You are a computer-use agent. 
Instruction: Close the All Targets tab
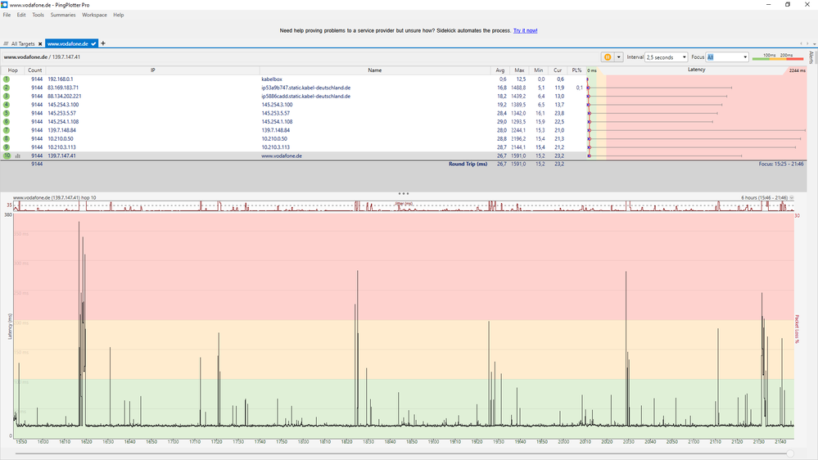tap(40, 43)
